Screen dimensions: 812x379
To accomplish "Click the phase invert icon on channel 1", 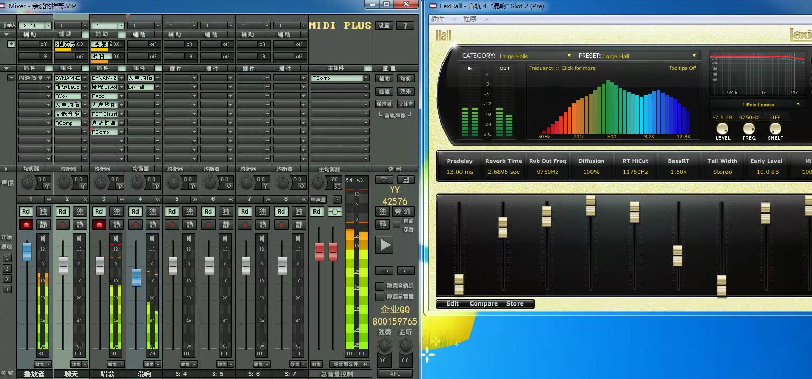I will 47,186.
